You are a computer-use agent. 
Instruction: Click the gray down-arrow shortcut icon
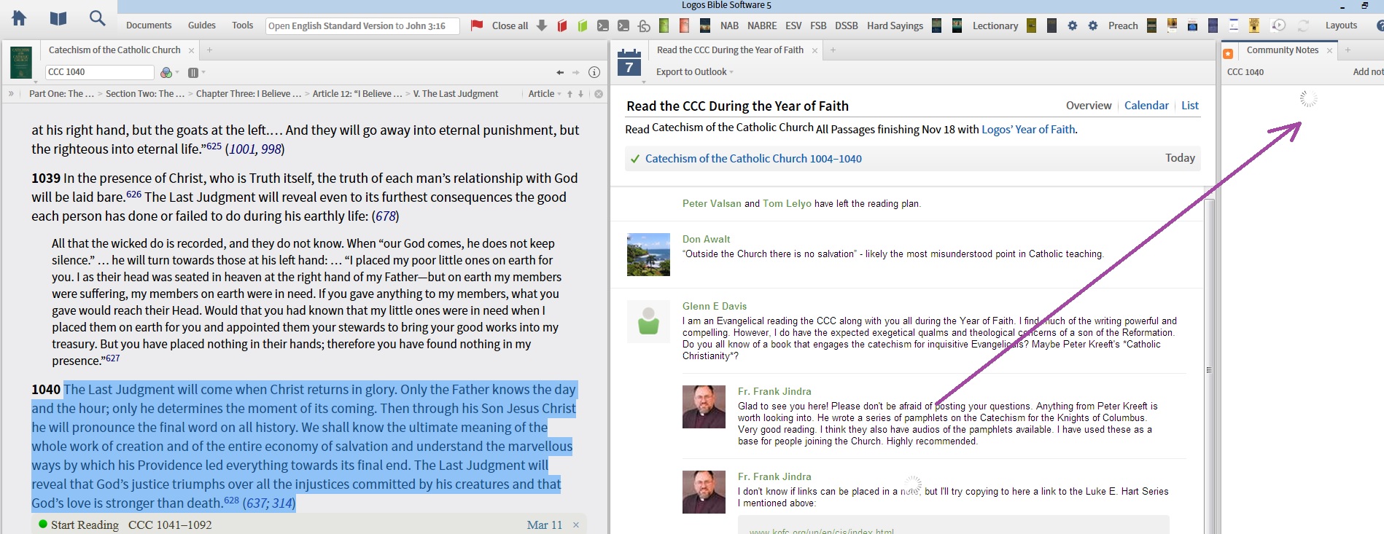542,25
